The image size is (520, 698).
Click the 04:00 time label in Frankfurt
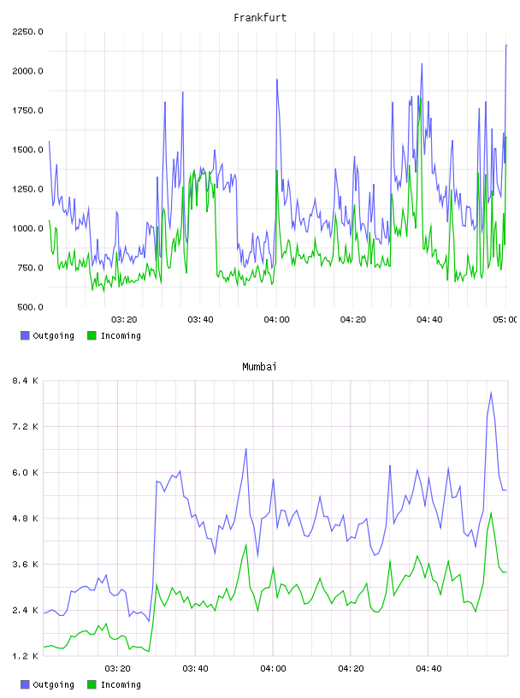276,320
